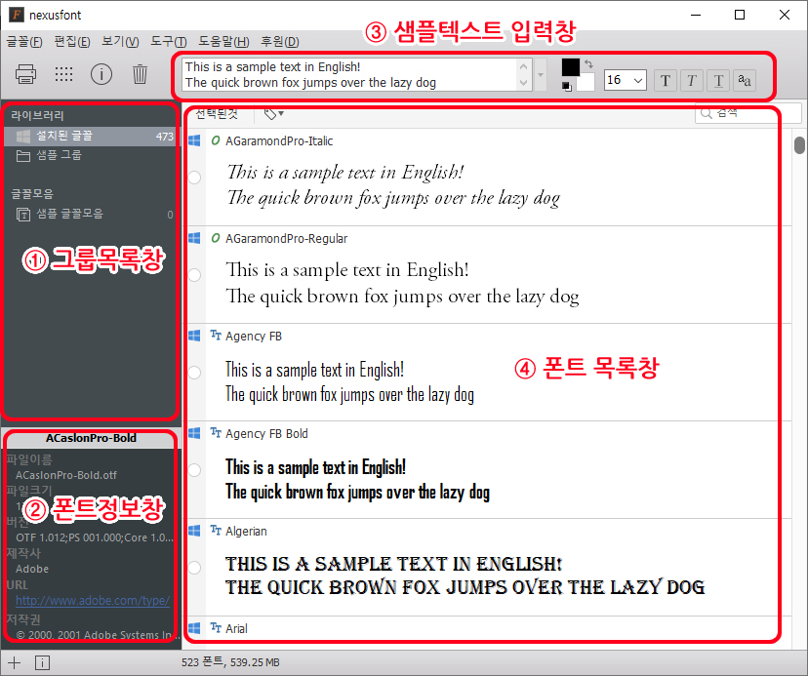Click the Adobe manufacturer value

[32, 569]
